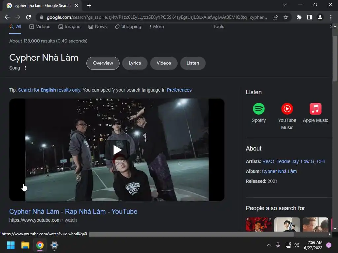338x253 pixels.
Task: Switch to the Shopping search tab
Action: (128, 26)
